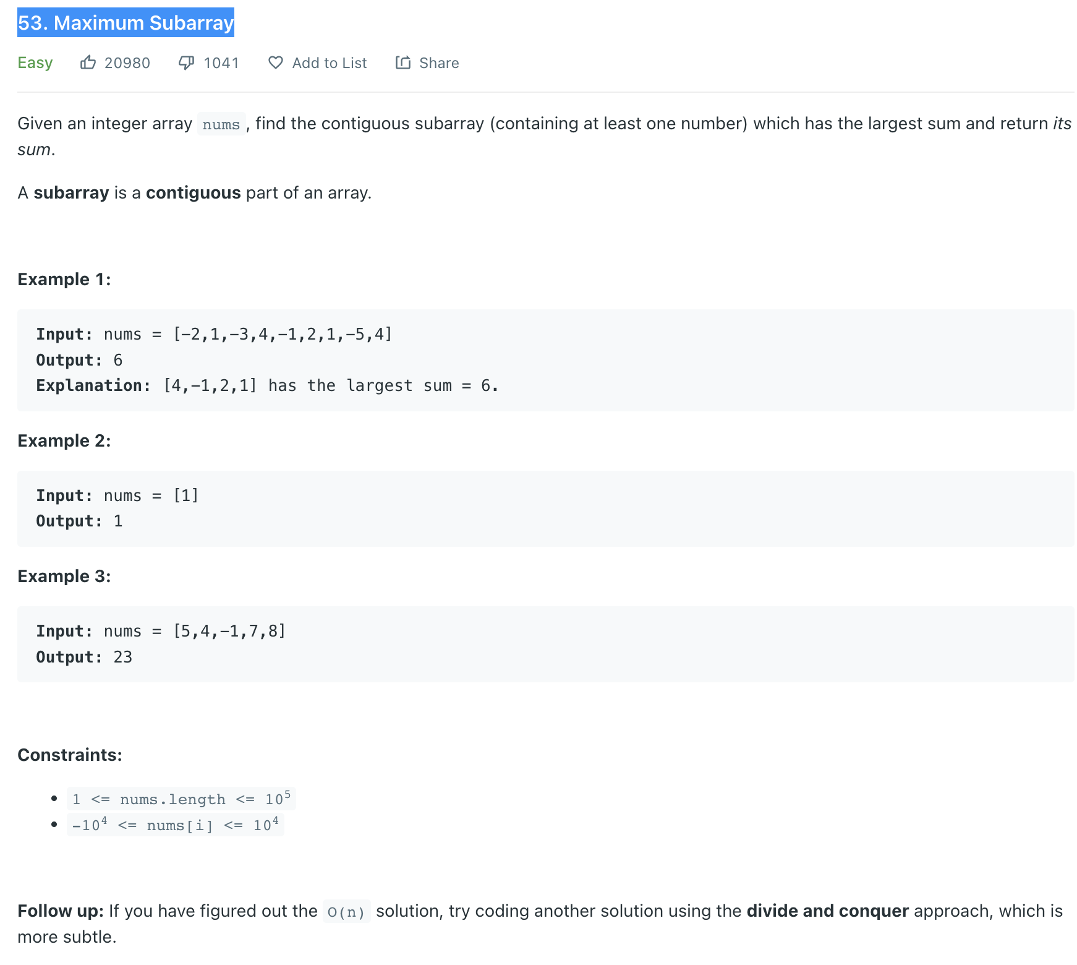
Task: Click the dislike count 1041
Action: click(x=221, y=63)
